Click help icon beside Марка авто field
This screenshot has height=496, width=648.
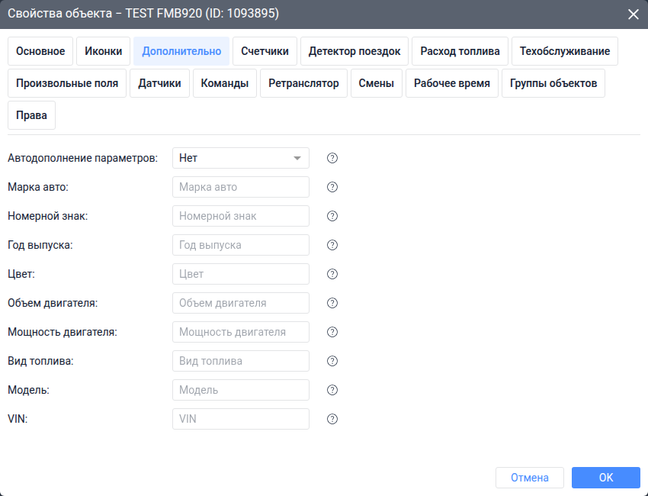[x=332, y=187]
